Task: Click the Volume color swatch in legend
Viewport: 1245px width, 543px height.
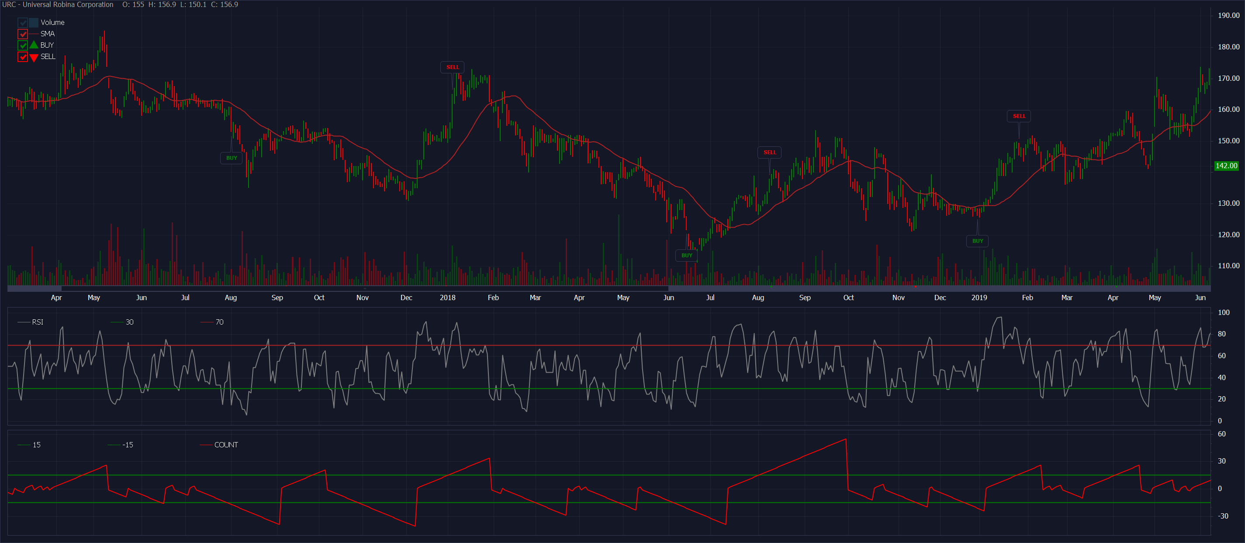Action: (x=33, y=23)
